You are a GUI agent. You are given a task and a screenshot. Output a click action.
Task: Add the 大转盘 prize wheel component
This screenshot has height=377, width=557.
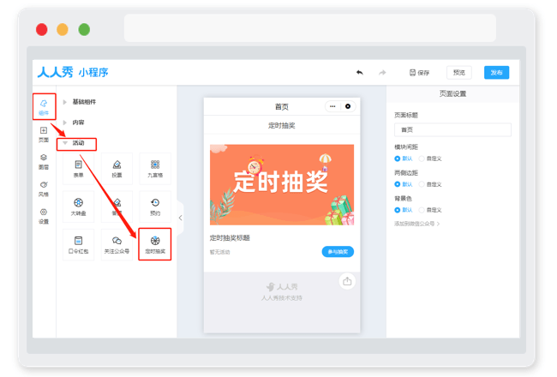pyautogui.click(x=78, y=206)
